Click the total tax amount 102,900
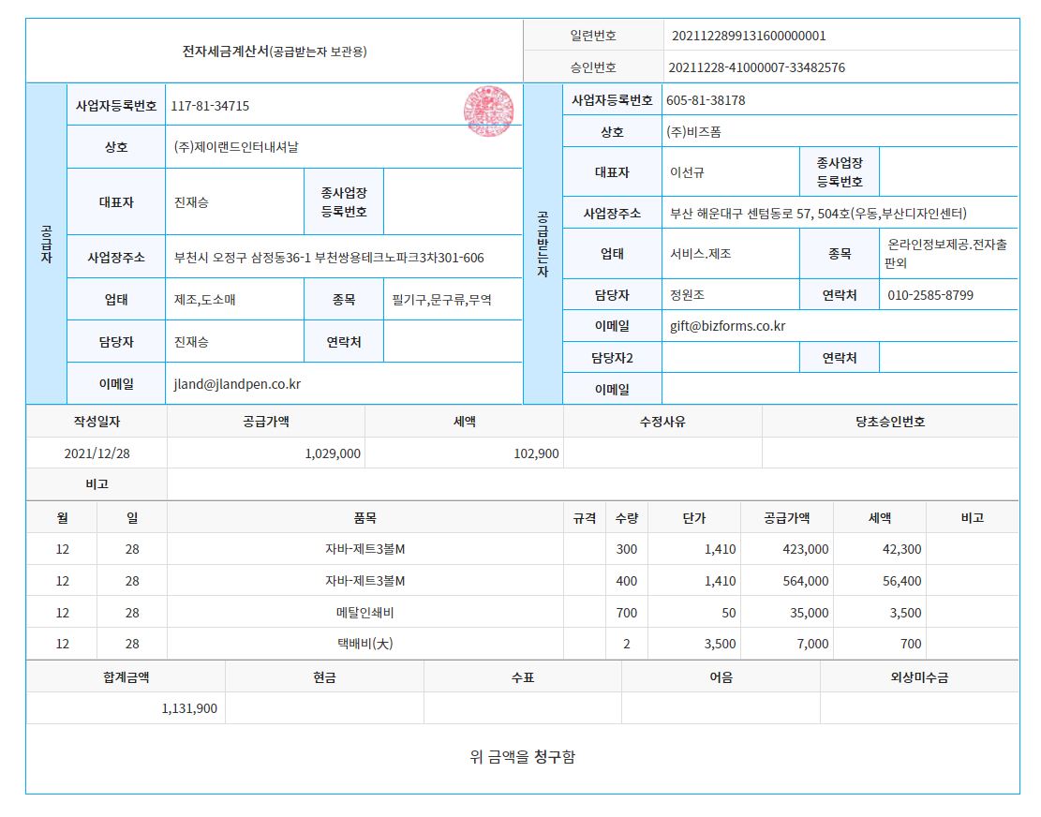Viewport: 1041px width, 817px height. (536, 453)
